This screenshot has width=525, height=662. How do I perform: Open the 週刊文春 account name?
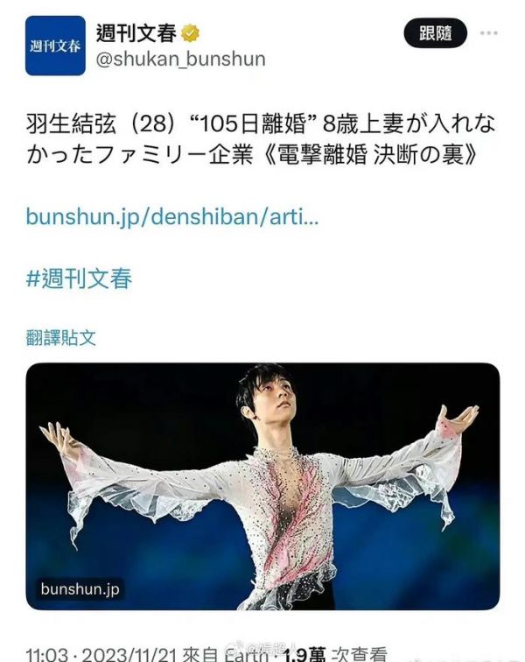pyautogui.click(x=136, y=33)
